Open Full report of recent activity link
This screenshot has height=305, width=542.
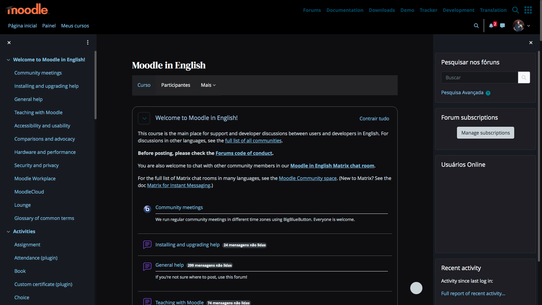click(473, 293)
